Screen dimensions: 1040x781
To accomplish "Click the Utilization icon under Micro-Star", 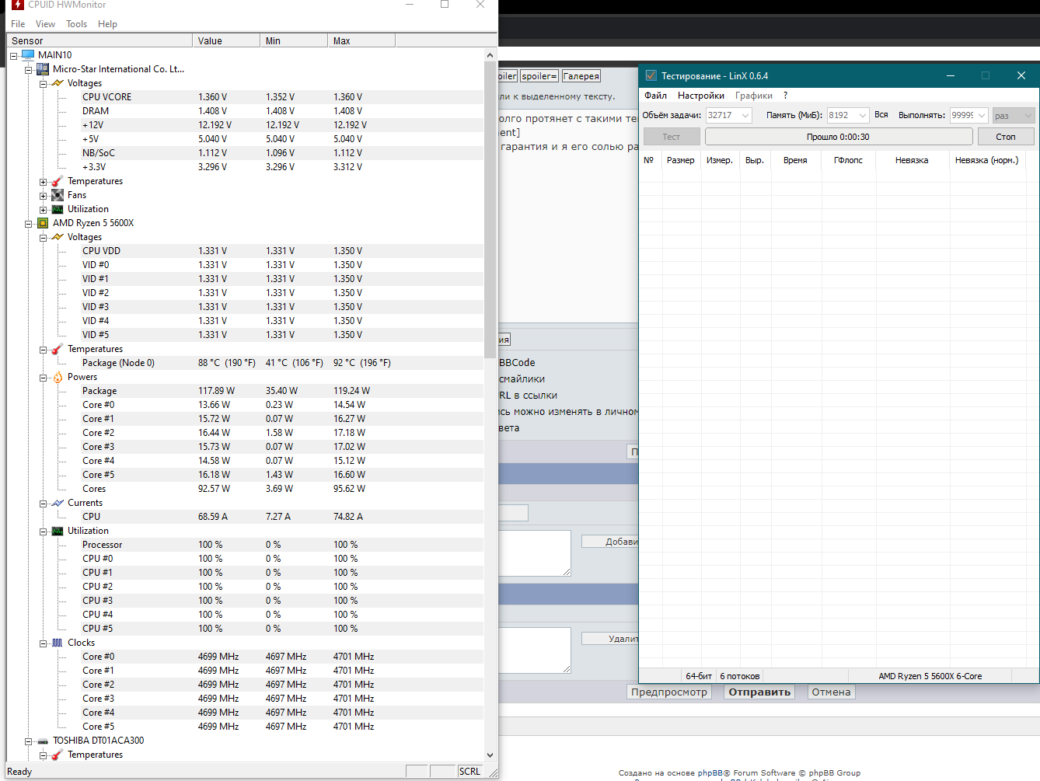I will click(58, 209).
